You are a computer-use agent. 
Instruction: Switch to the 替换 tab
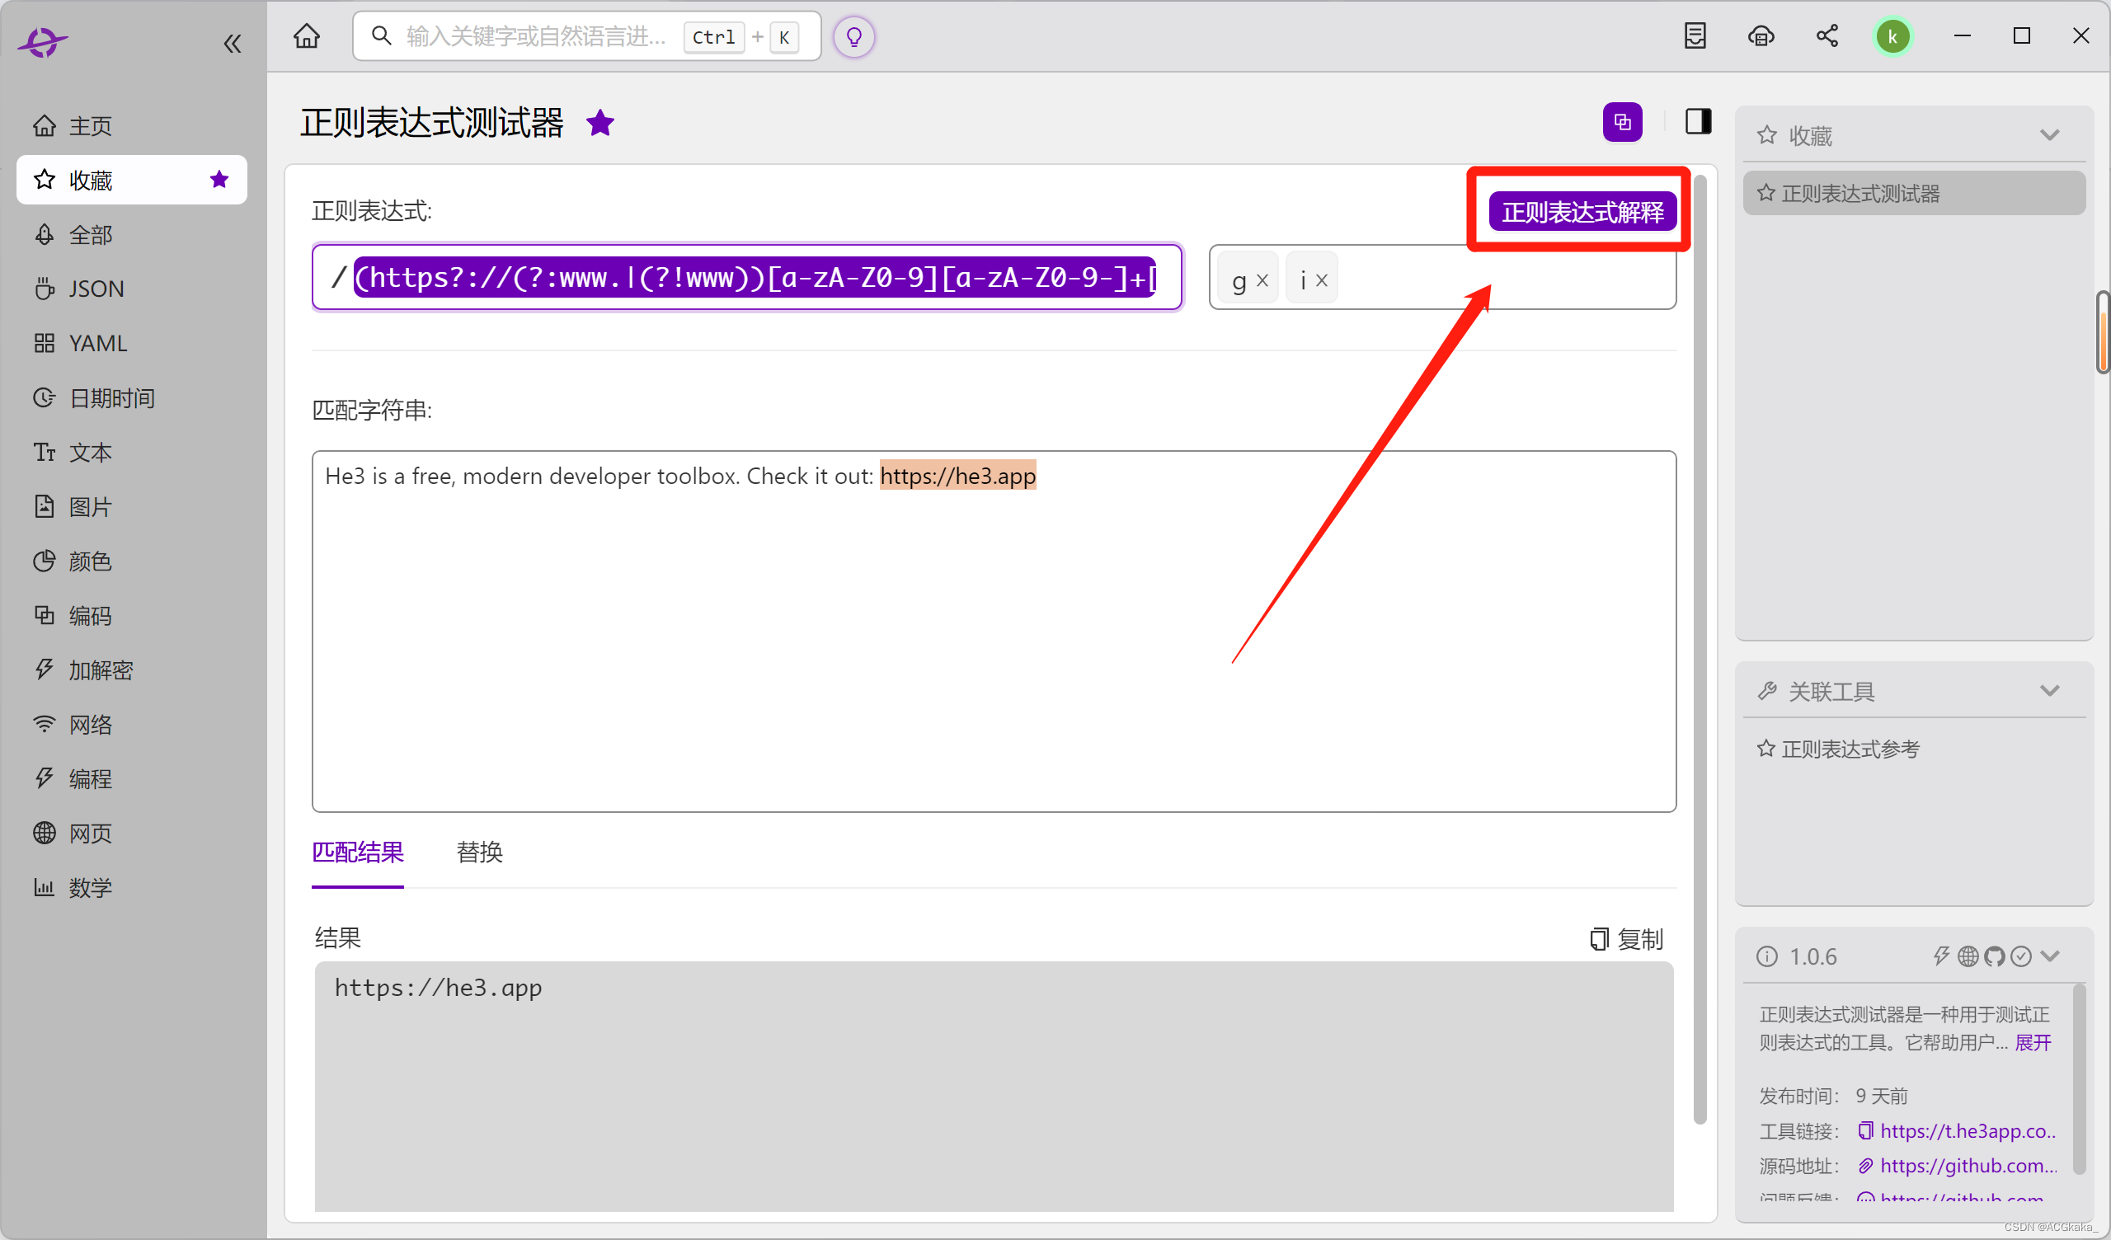click(479, 852)
